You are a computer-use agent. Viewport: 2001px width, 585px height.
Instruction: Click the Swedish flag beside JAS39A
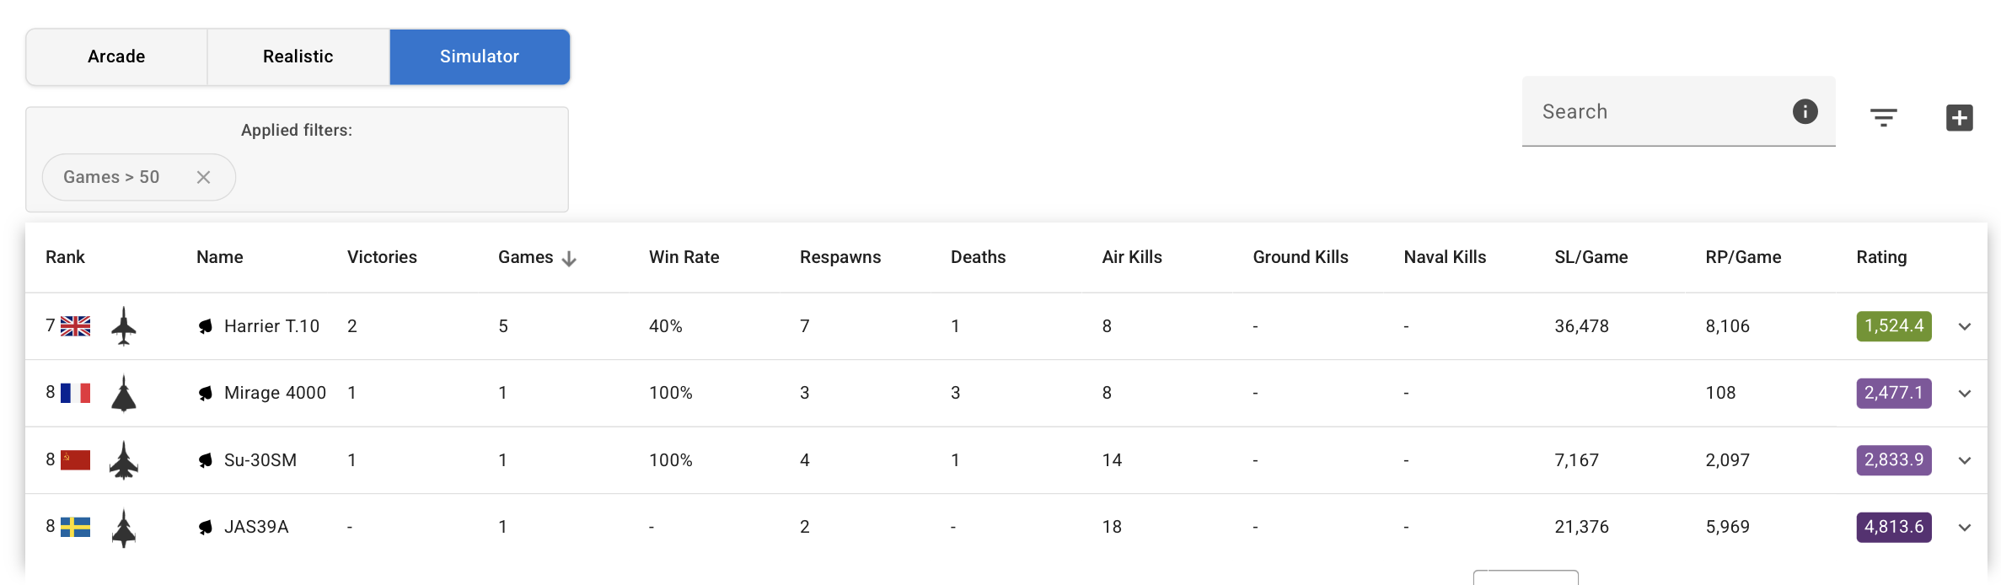coord(76,527)
